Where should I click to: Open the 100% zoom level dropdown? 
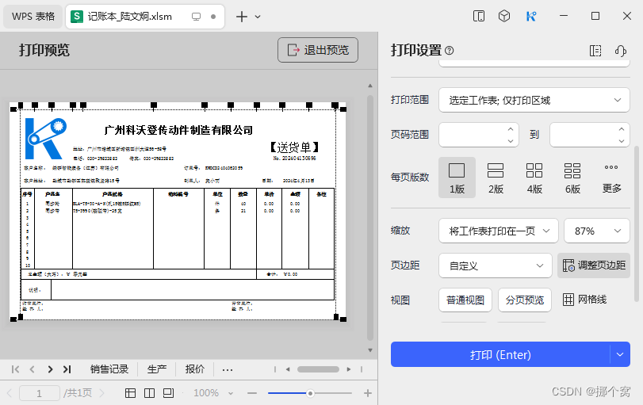tap(212, 393)
